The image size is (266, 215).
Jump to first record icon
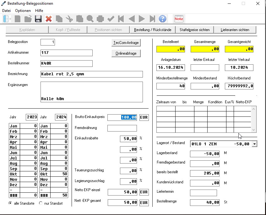[121, 19]
